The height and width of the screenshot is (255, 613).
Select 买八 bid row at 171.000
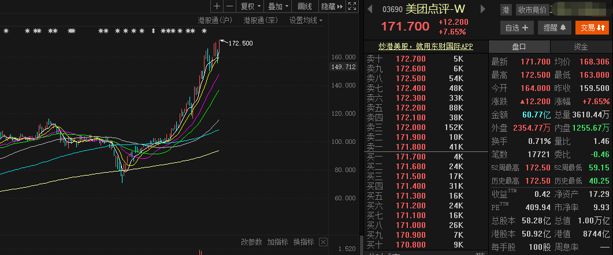click(x=426, y=225)
